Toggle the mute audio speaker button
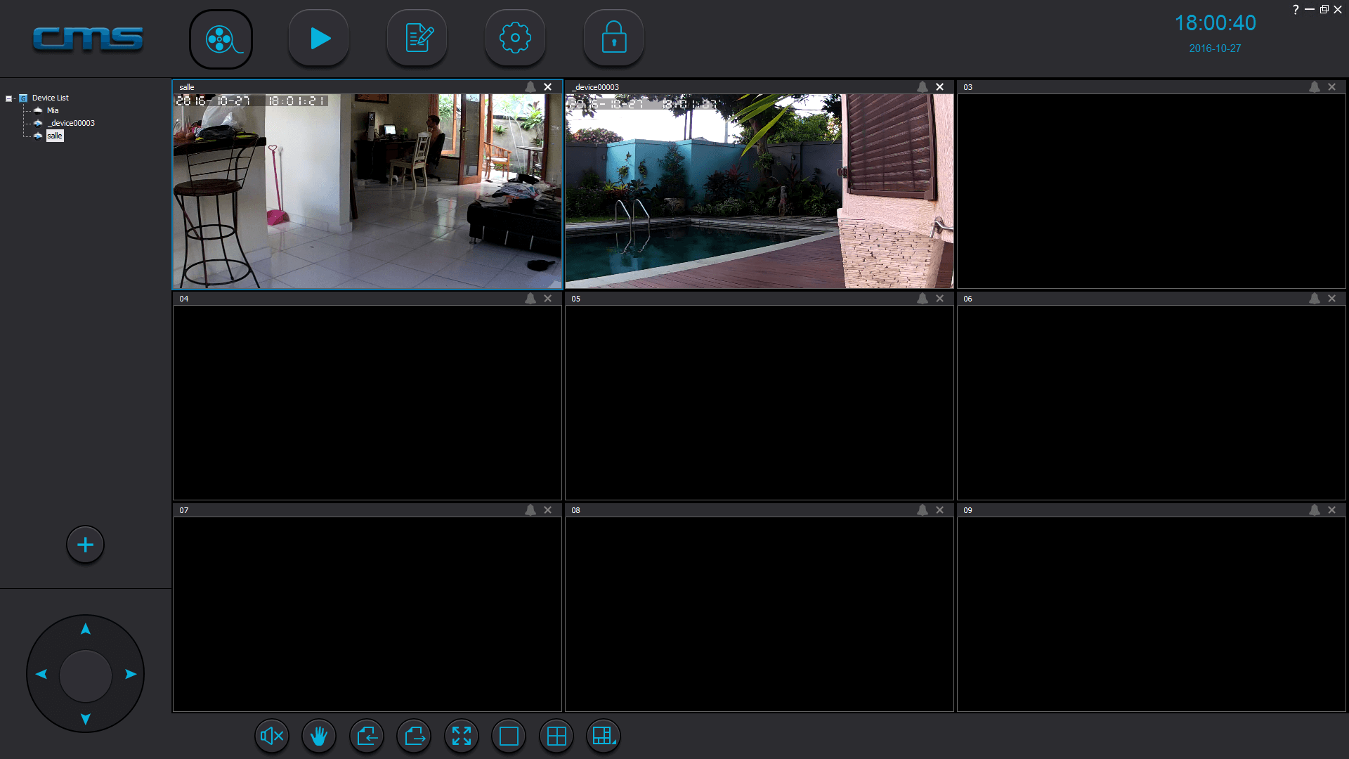Viewport: 1349px width, 759px height. coord(272,736)
